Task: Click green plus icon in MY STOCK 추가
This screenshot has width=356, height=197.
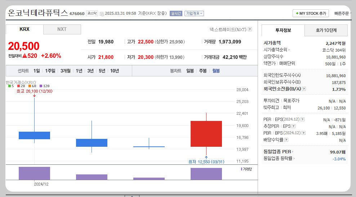Action: coord(297,13)
